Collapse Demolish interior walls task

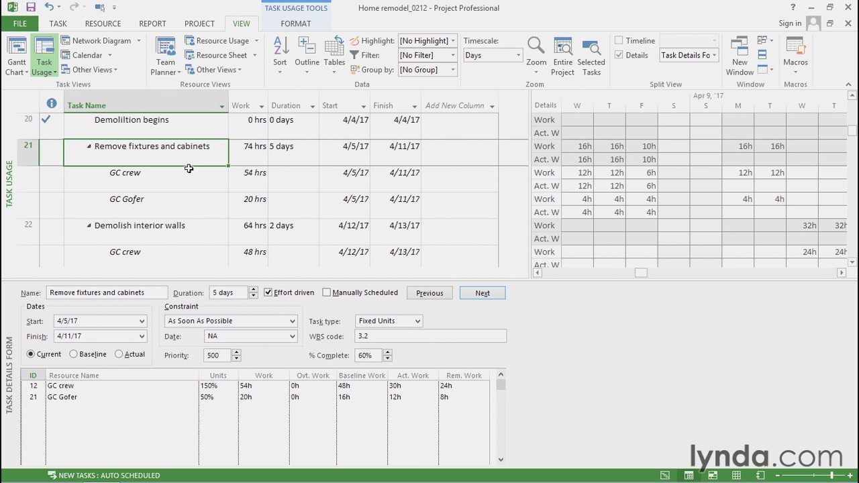point(89,225)
